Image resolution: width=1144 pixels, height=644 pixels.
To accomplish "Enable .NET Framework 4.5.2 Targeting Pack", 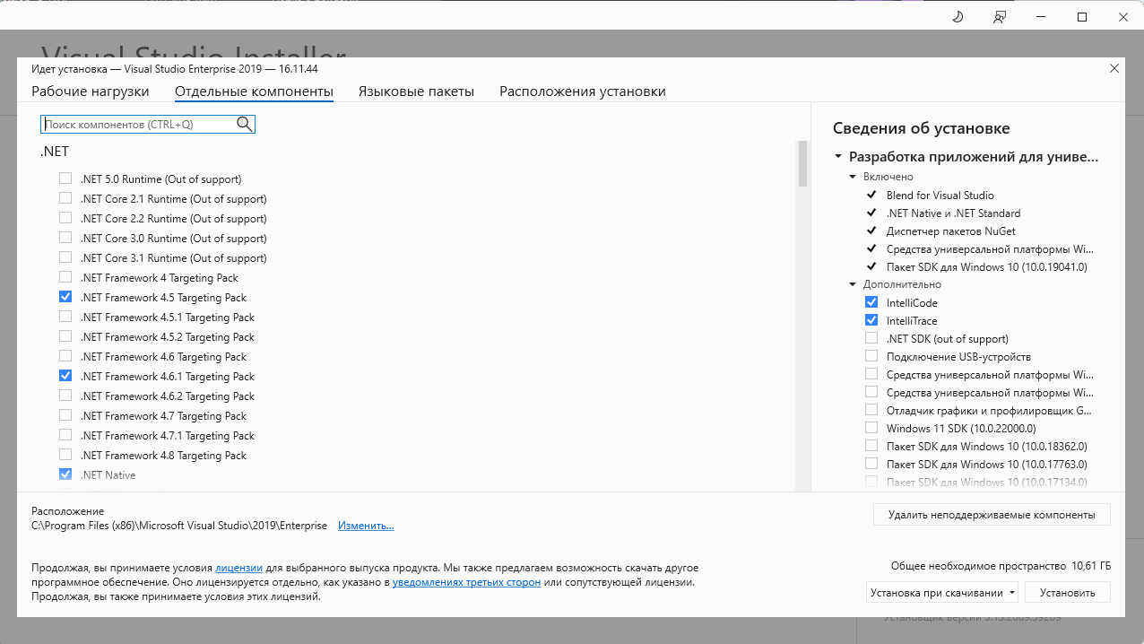I will (65, 336).
